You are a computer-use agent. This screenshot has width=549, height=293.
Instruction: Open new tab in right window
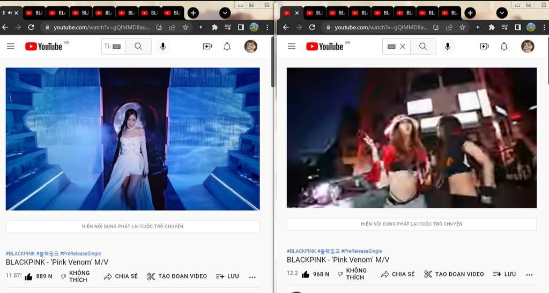pos(470,13)
